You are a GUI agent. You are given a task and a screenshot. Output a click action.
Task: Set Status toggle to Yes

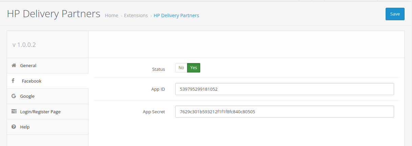(x=193, y=68)
